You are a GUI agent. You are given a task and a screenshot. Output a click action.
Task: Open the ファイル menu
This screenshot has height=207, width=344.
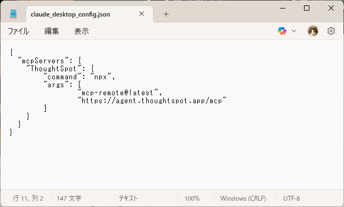pos(18,31)
